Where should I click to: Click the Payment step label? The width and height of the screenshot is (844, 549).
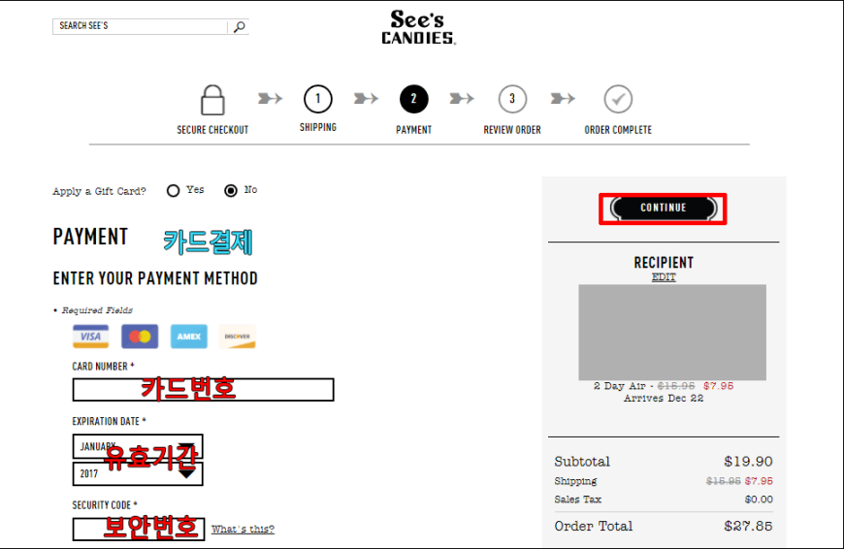pos(413,130)
